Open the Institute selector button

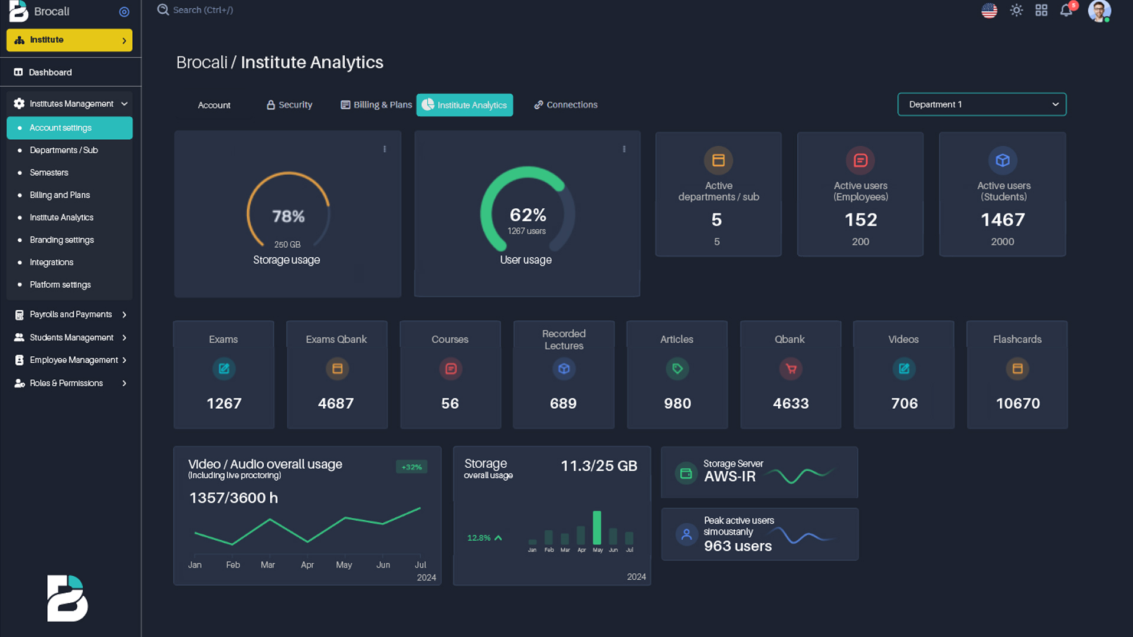pyautogui.click(x=70, y=40)
